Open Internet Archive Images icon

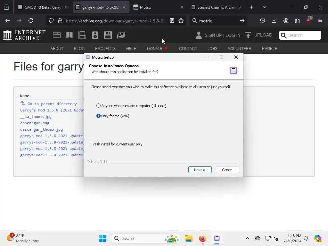(x=121, y=35)
